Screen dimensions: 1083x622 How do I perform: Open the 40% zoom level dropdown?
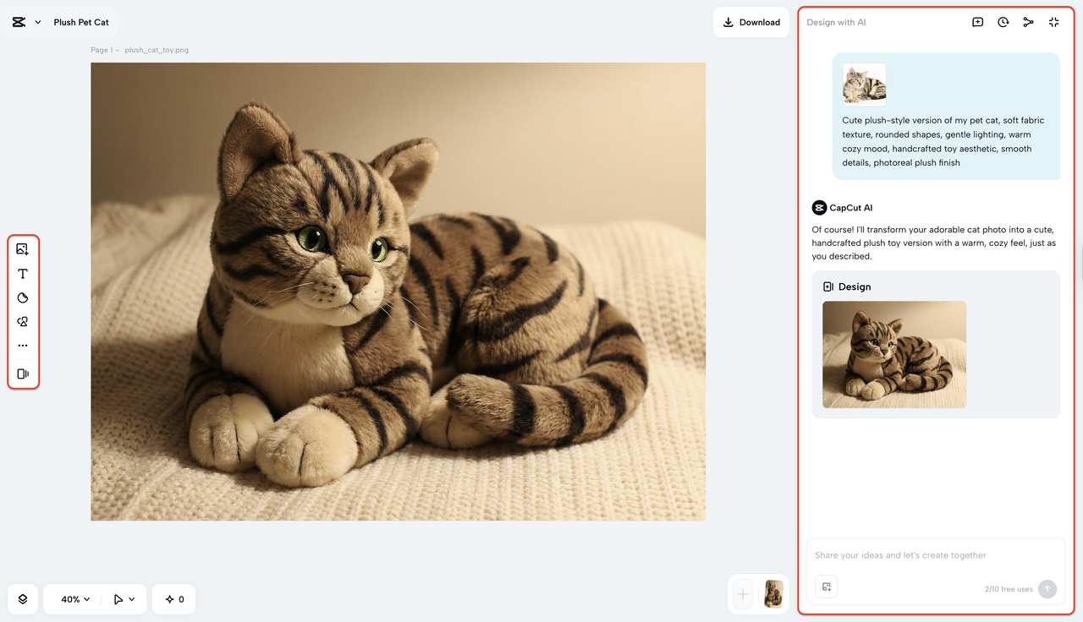coord(72,598)
